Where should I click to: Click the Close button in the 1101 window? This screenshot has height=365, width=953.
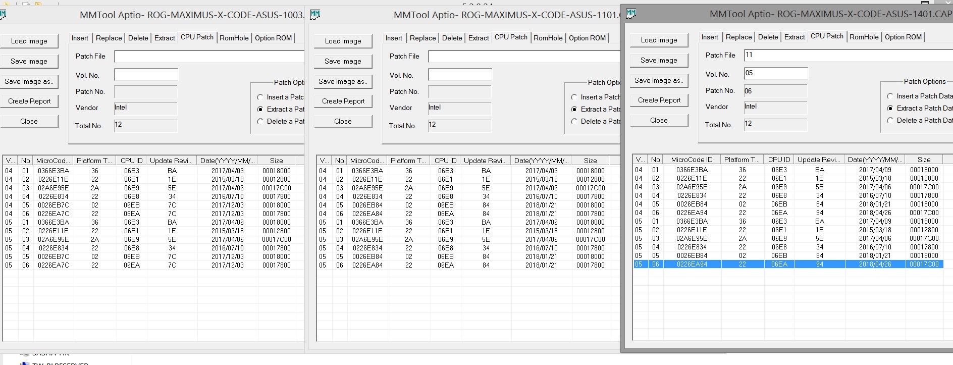(343, 121)
